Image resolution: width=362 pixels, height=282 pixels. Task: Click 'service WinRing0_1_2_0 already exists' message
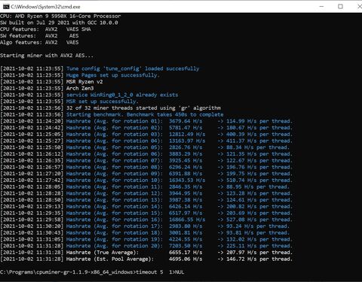122,95
